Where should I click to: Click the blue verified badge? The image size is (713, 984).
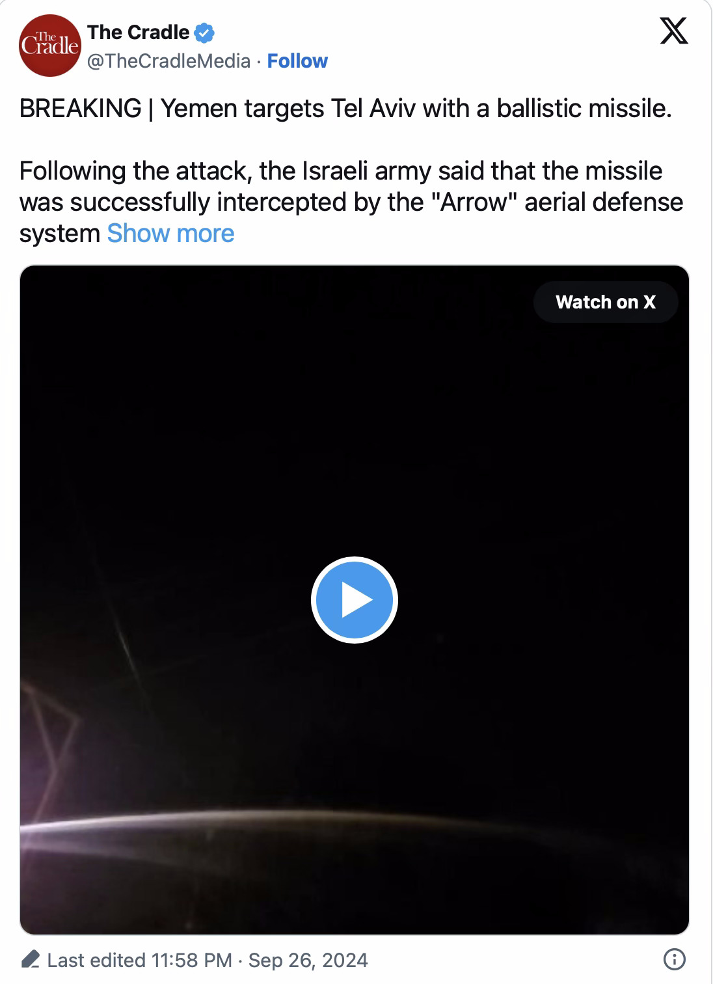205,33
